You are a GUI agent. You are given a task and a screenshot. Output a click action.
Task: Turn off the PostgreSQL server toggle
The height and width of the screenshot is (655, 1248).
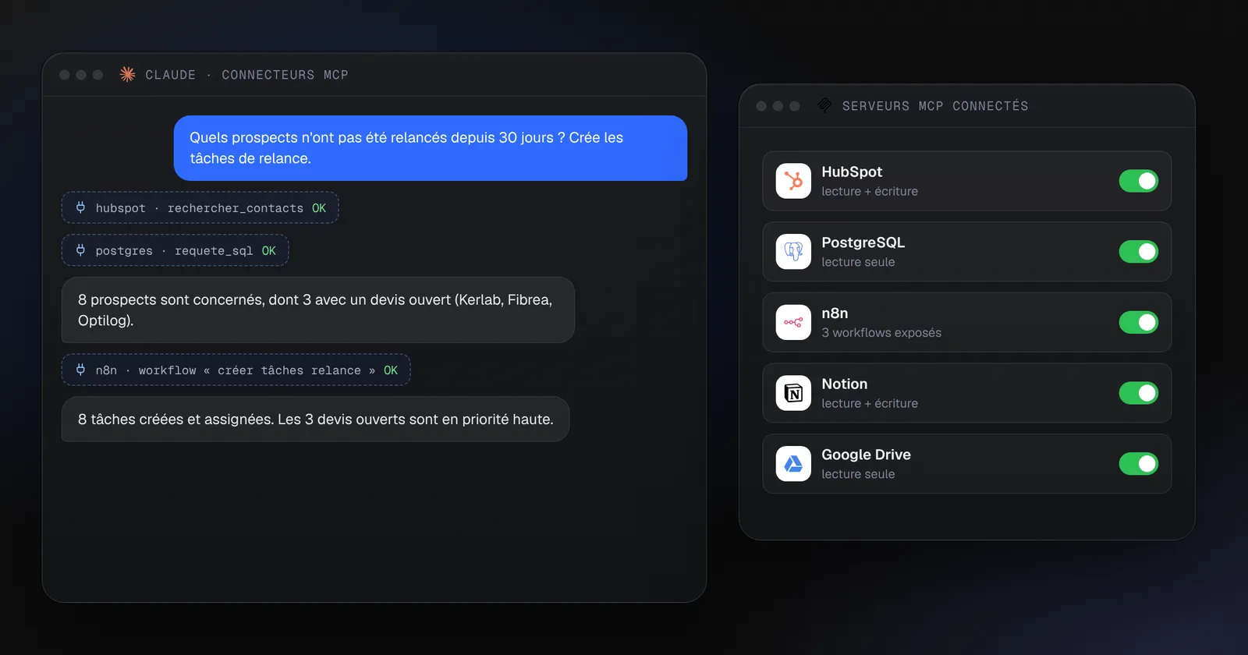[x=1139, y=252]
